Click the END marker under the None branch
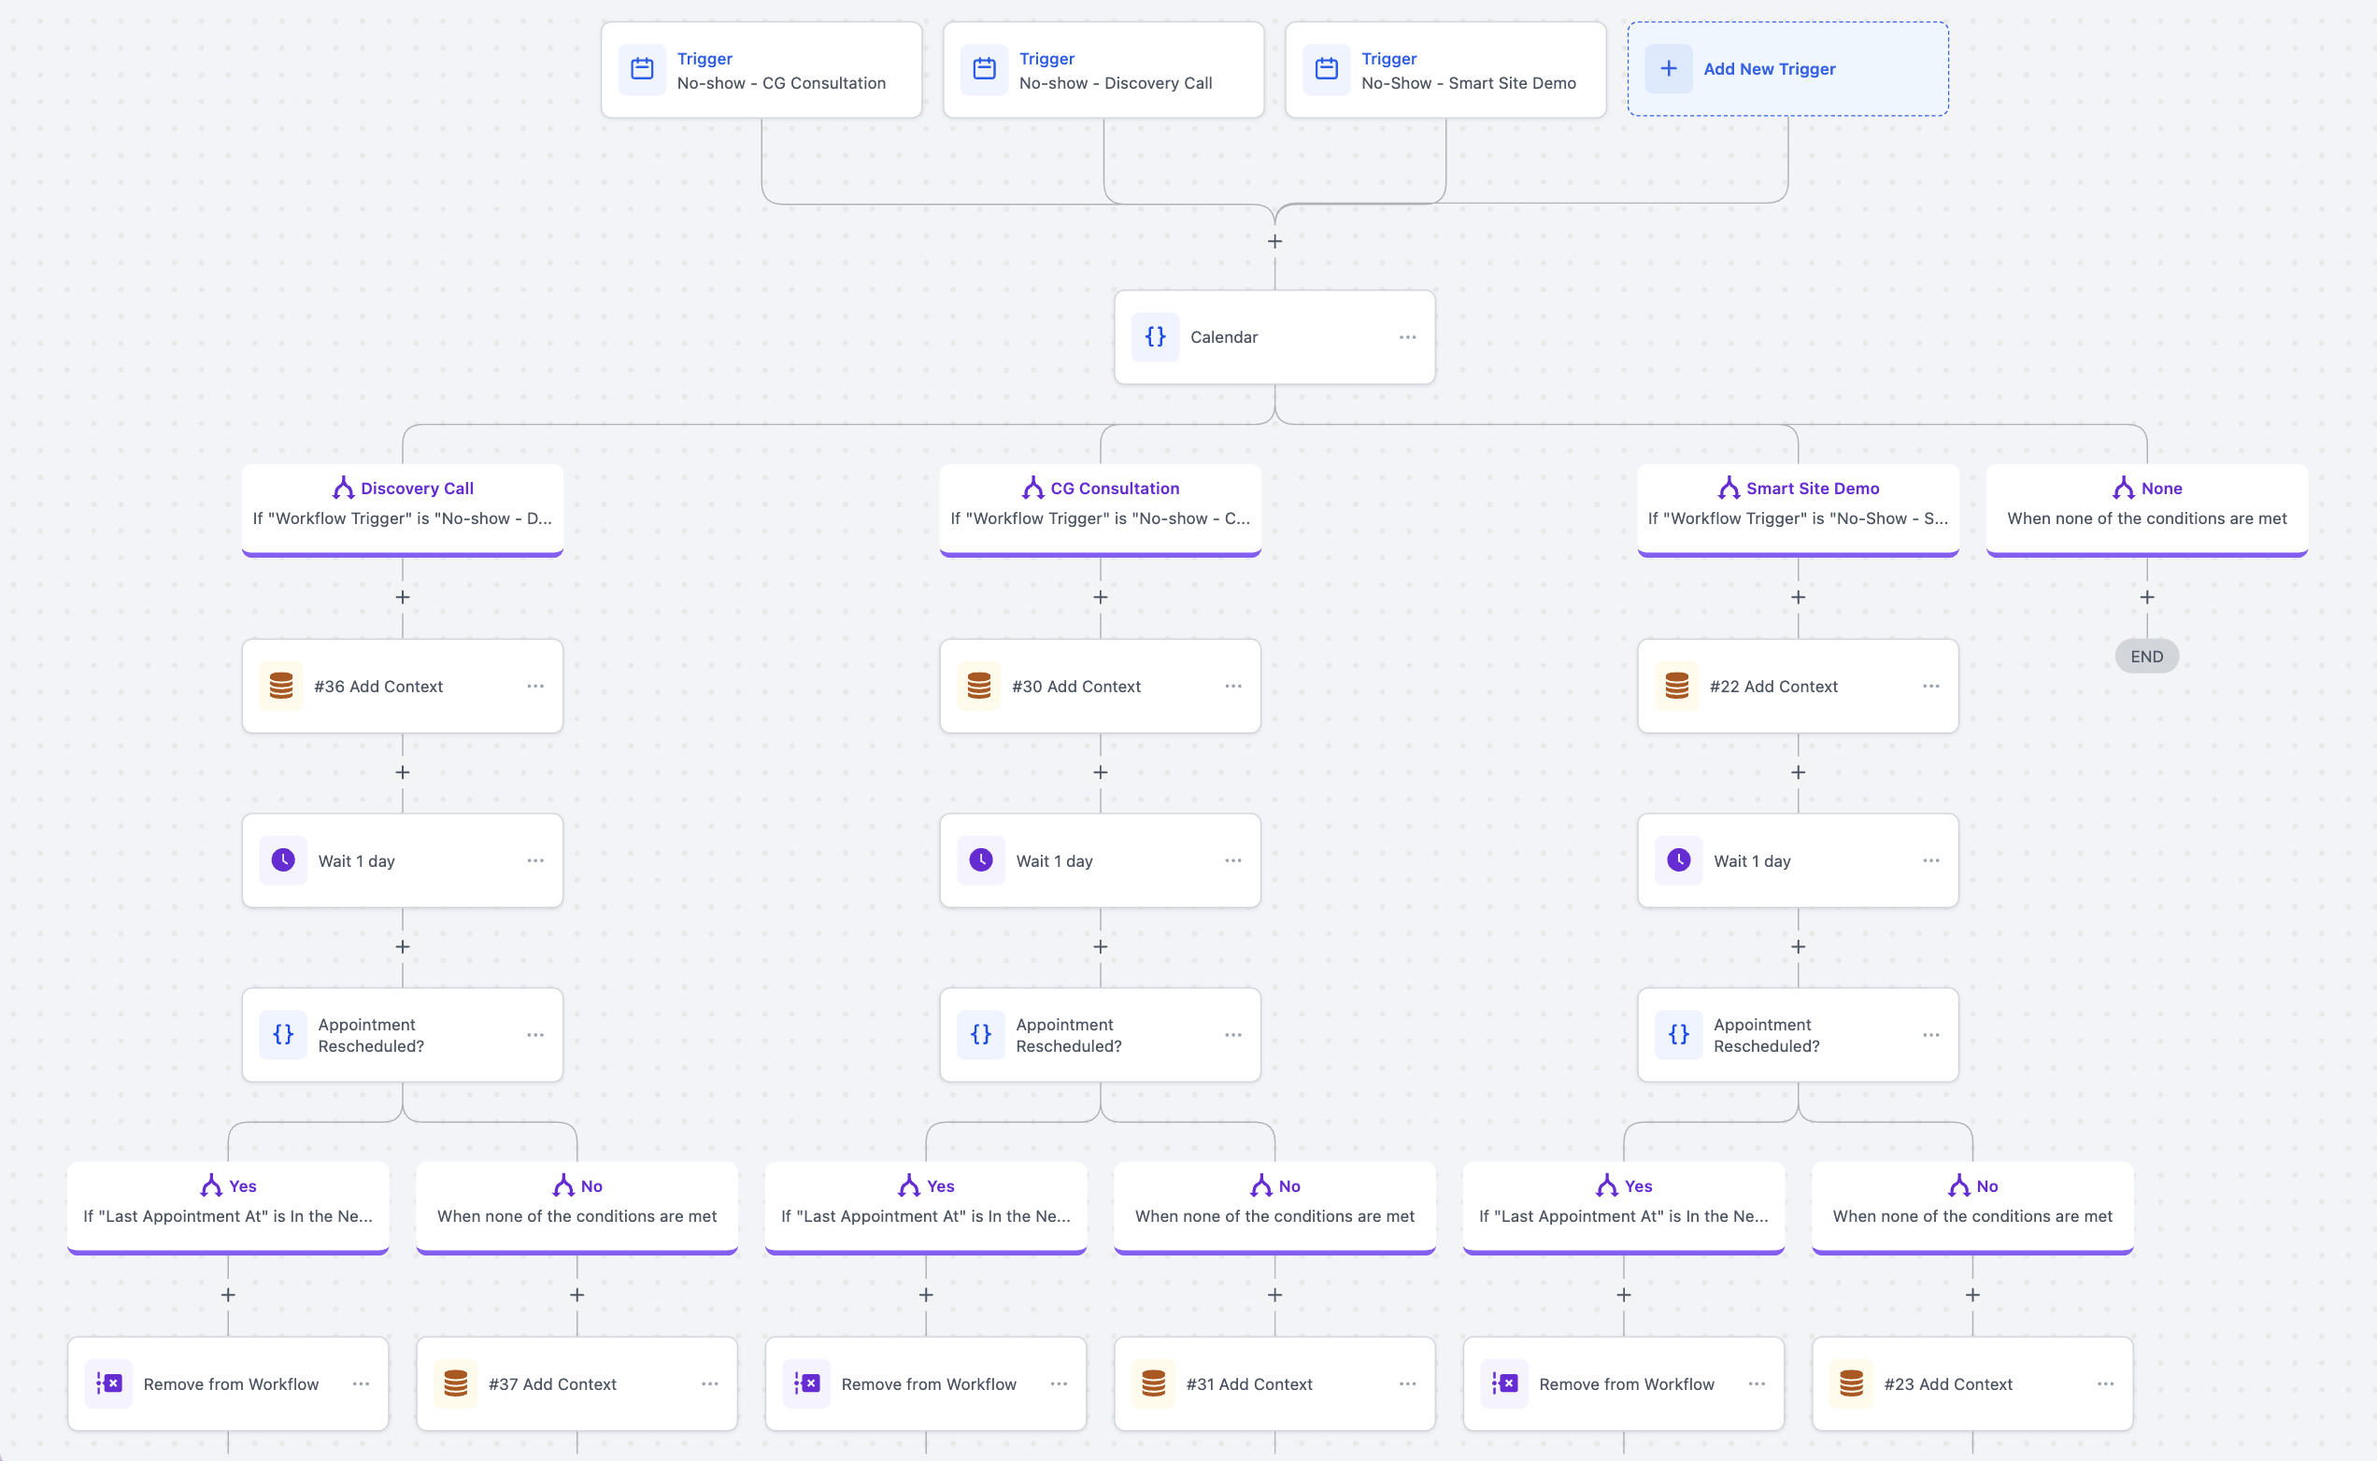Viewport: 2377px width, 1461px height. [2146, 656]
